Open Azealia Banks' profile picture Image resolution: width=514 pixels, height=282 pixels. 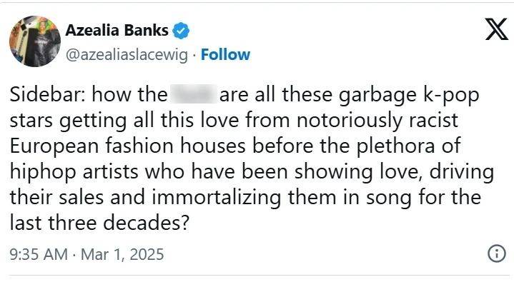click(x=35, y=41)
